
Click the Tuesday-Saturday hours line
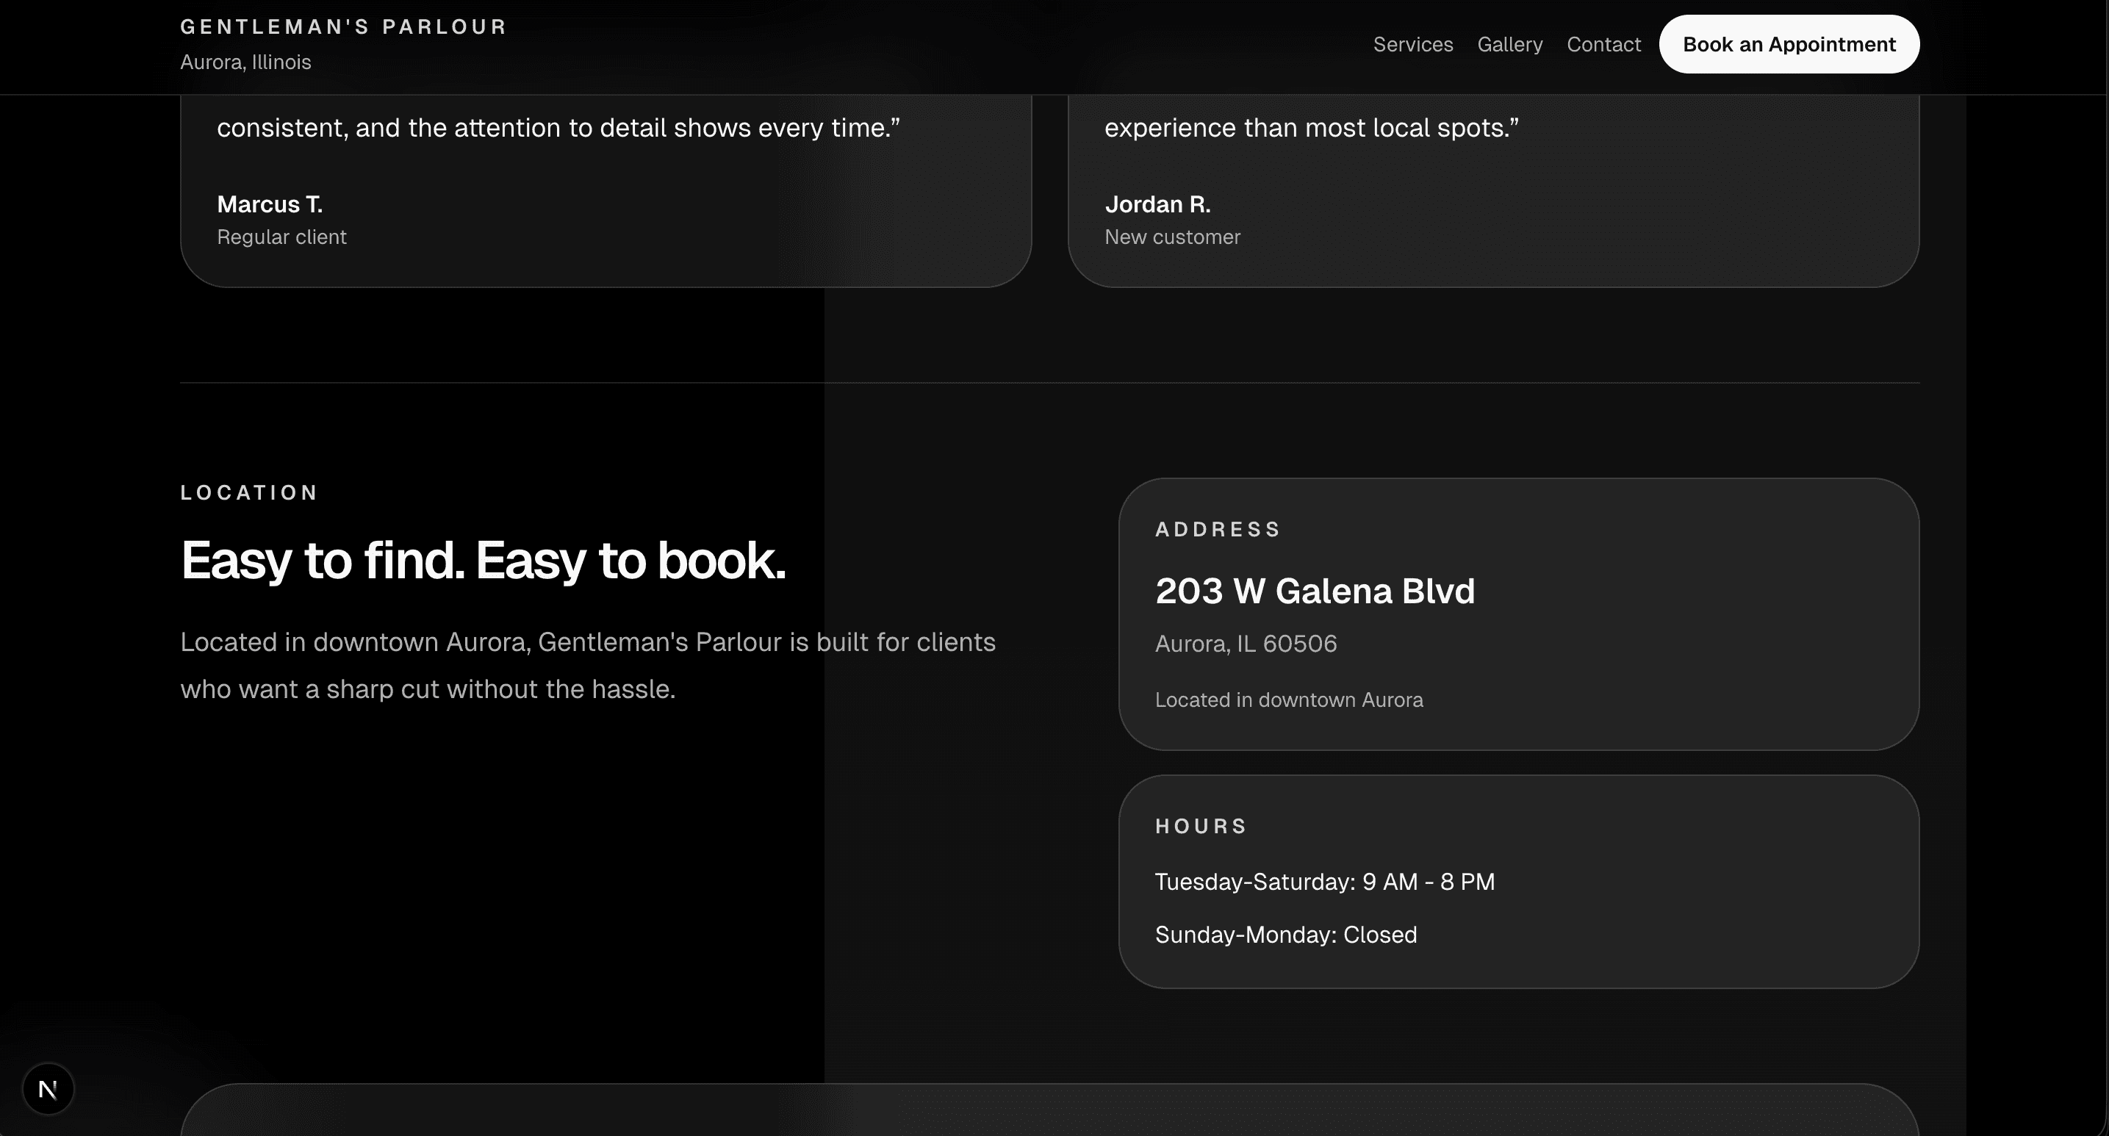point(1324,882)
